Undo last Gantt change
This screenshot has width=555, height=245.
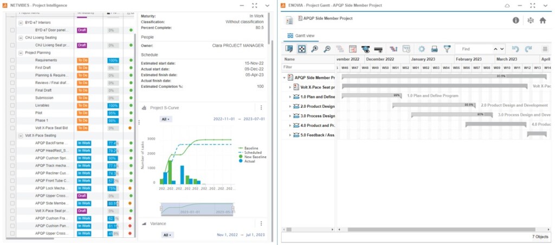coord(515,49)
